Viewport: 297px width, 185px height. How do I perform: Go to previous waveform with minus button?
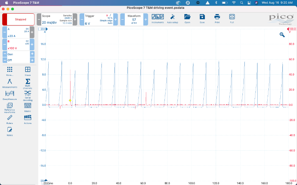click(x=122, y=19)
